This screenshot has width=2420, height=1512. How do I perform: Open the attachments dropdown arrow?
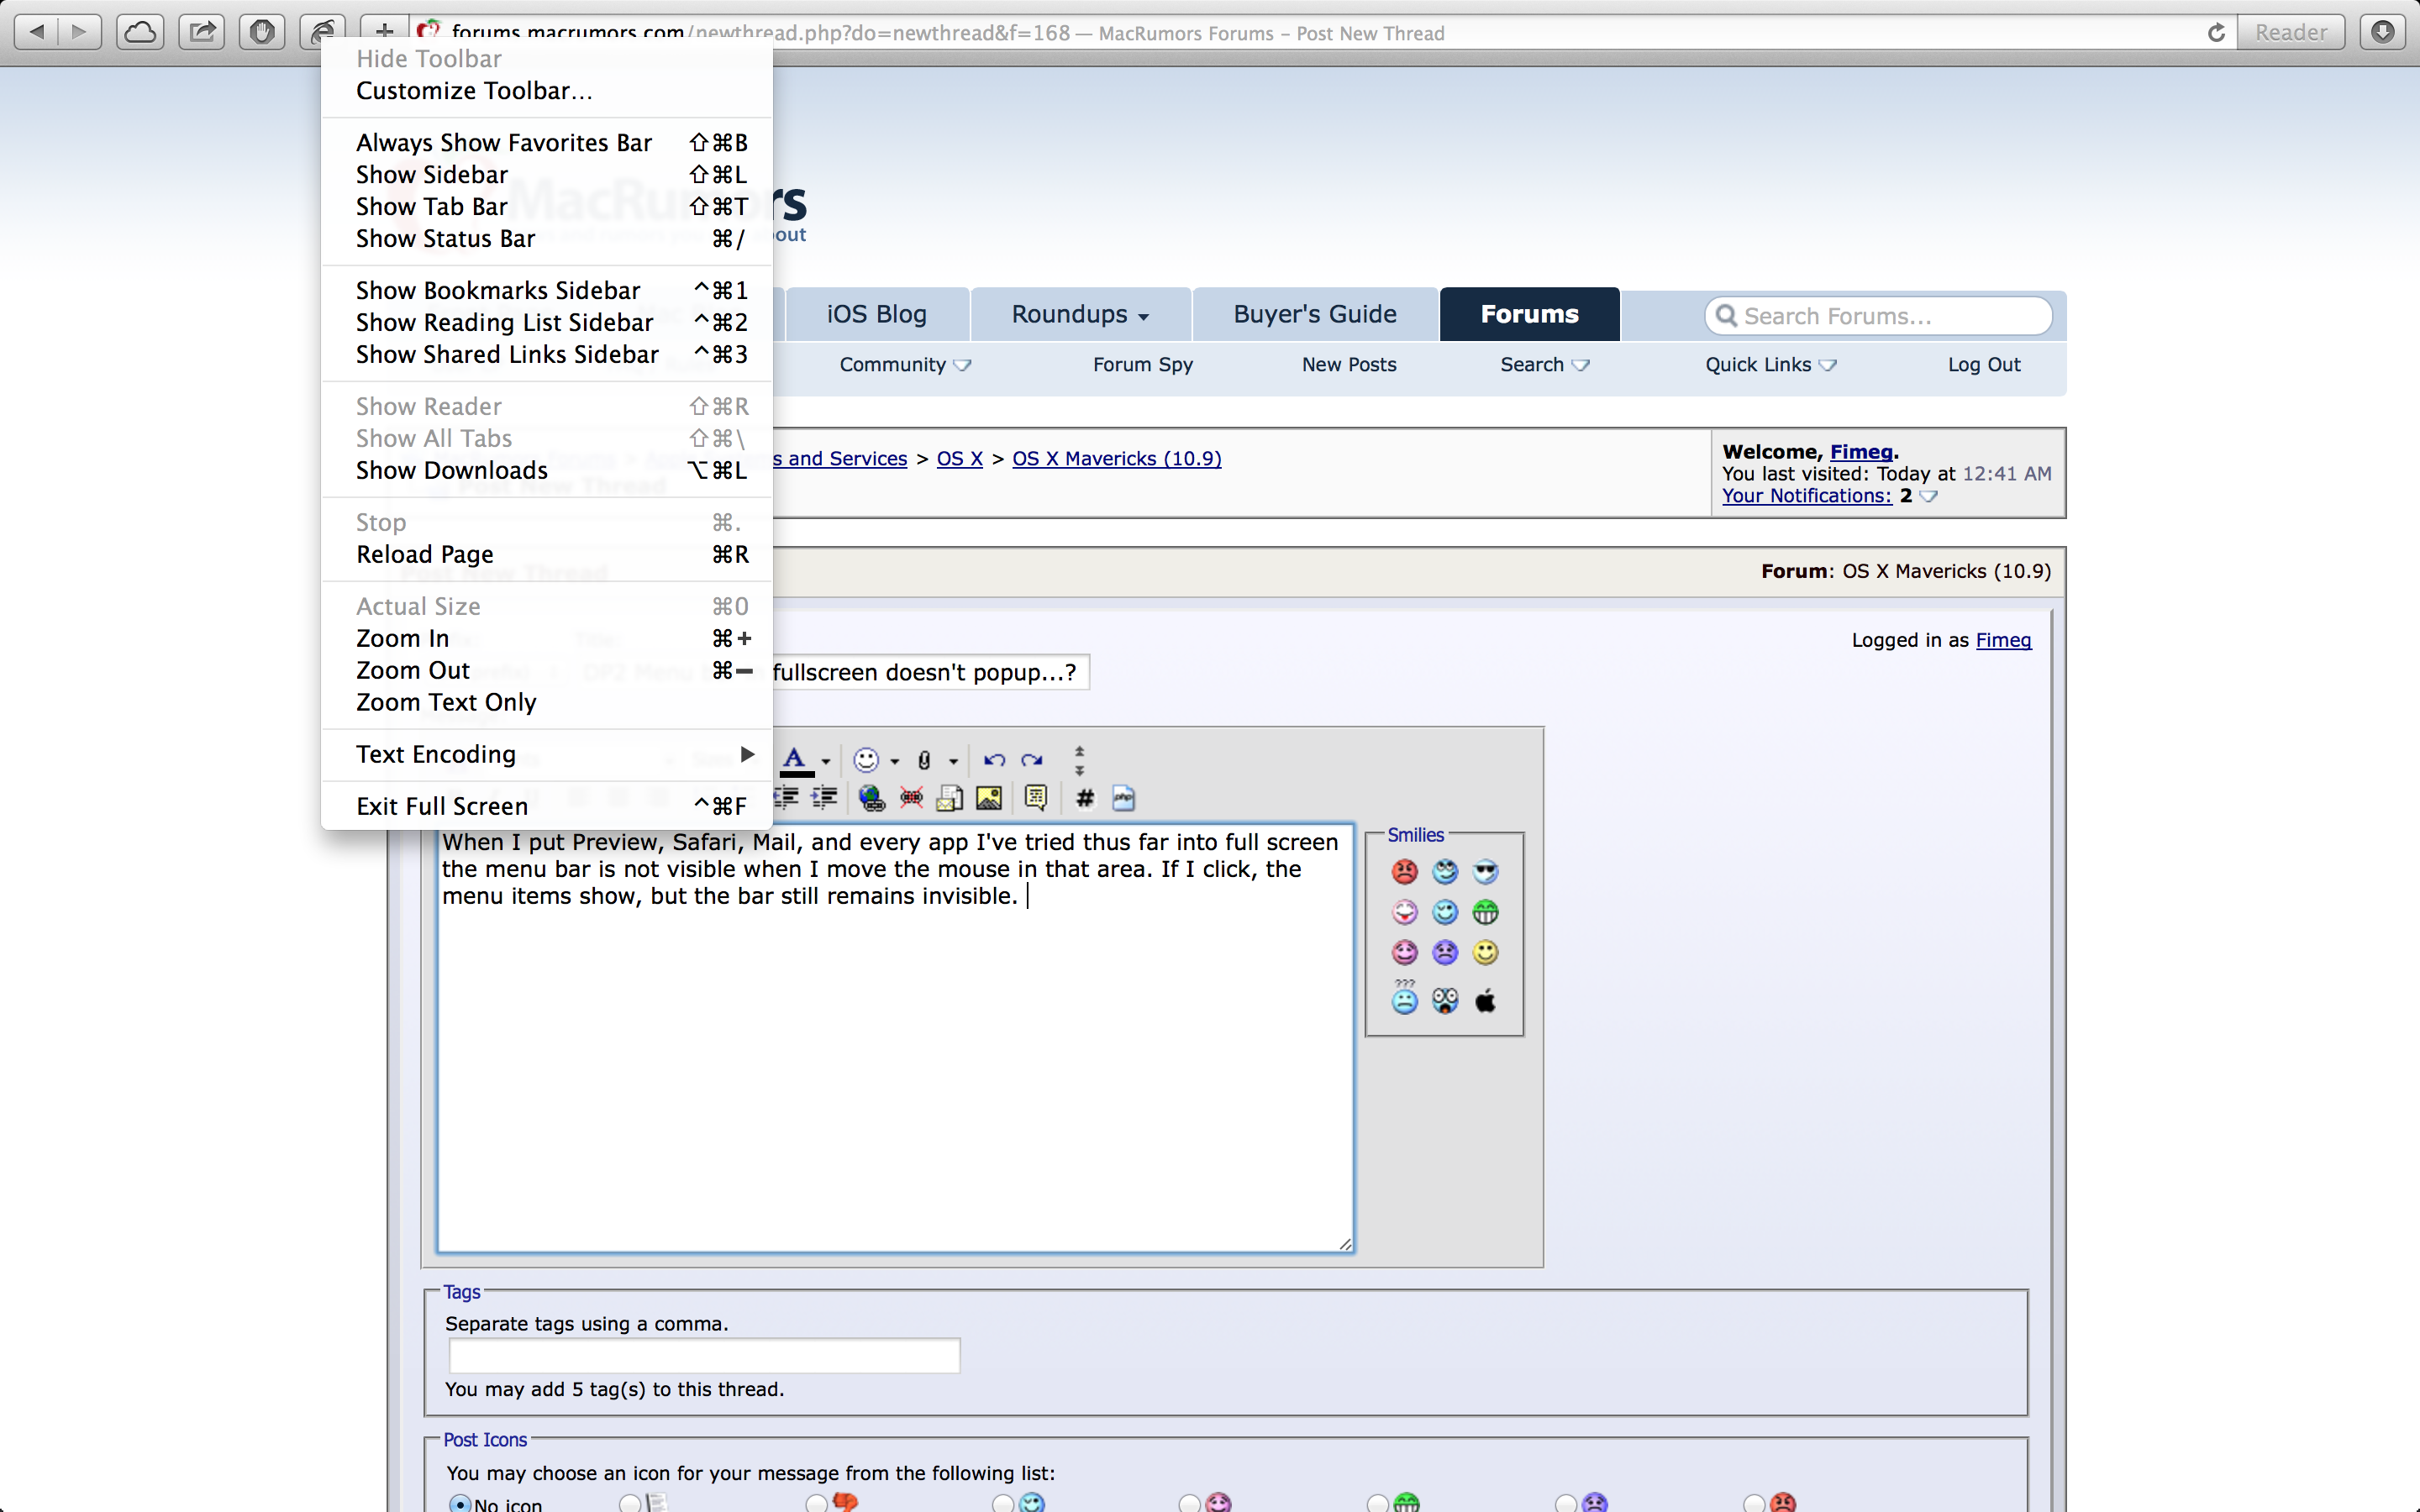click(954, 762)
